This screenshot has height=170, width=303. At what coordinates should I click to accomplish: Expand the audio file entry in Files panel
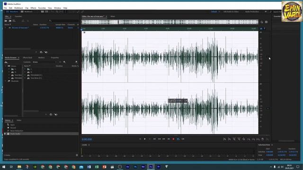pos(5,28)
